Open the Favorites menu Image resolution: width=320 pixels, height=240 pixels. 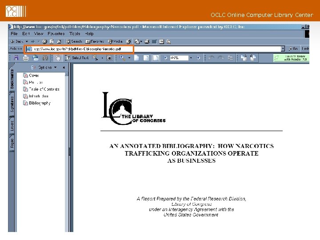(56, 34)
